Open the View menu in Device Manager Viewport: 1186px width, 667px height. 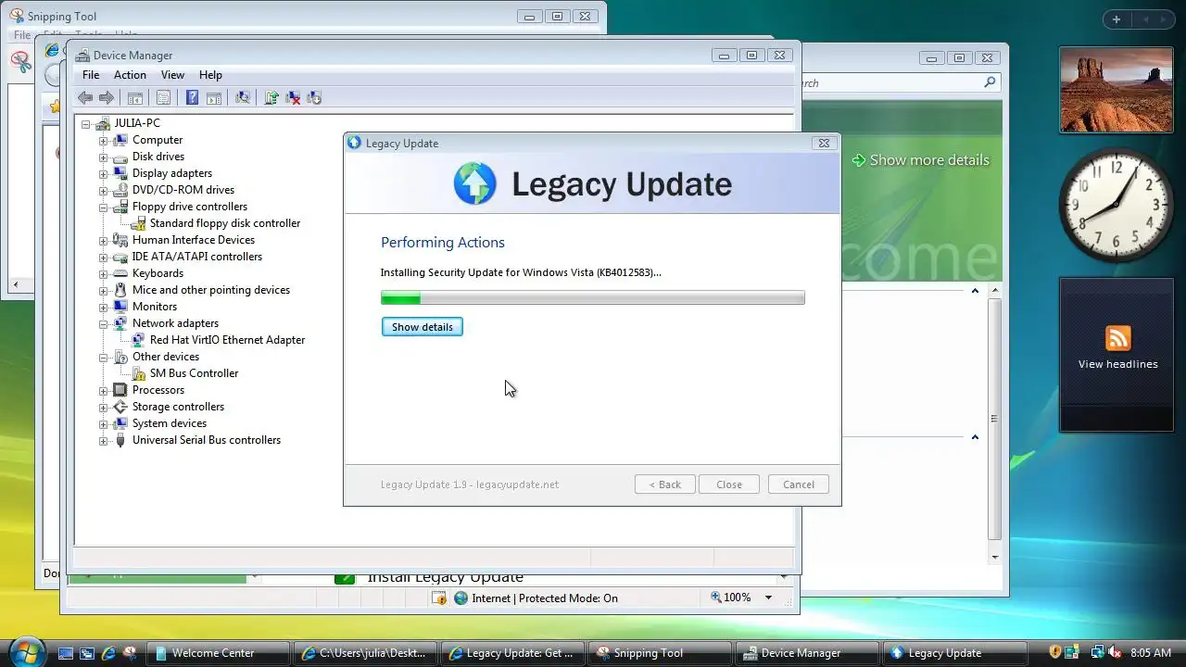coord(172,75)
